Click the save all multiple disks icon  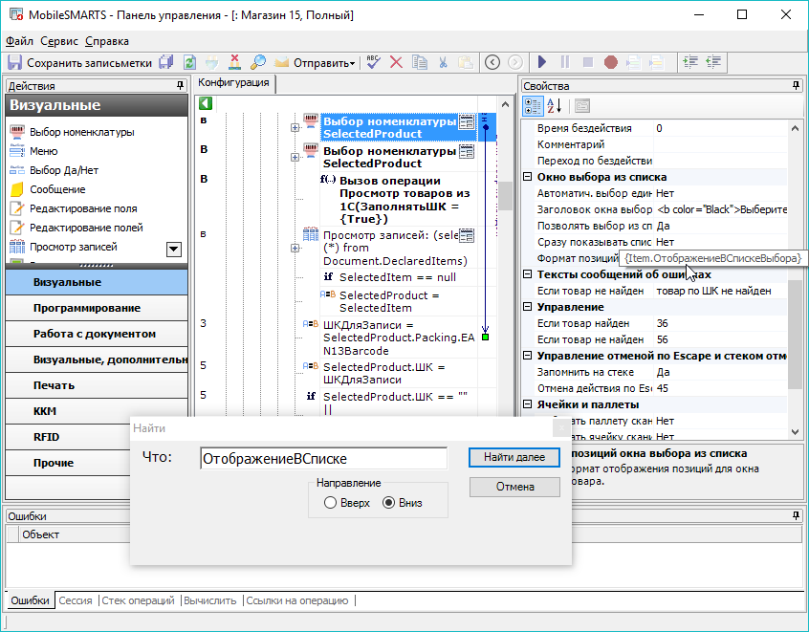[166, 62]
